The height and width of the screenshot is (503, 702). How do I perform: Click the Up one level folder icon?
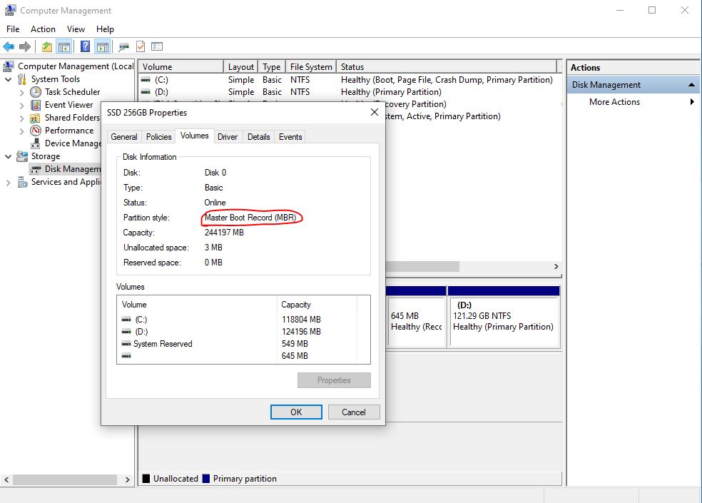click(46, 46)
